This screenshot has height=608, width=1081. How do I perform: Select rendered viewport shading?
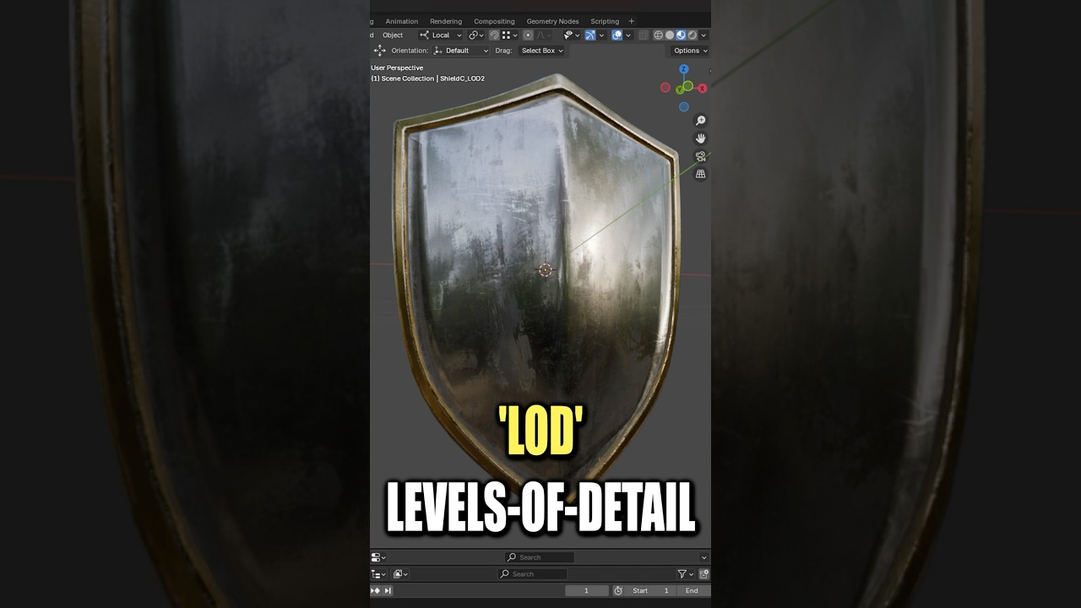coord(692,35)
